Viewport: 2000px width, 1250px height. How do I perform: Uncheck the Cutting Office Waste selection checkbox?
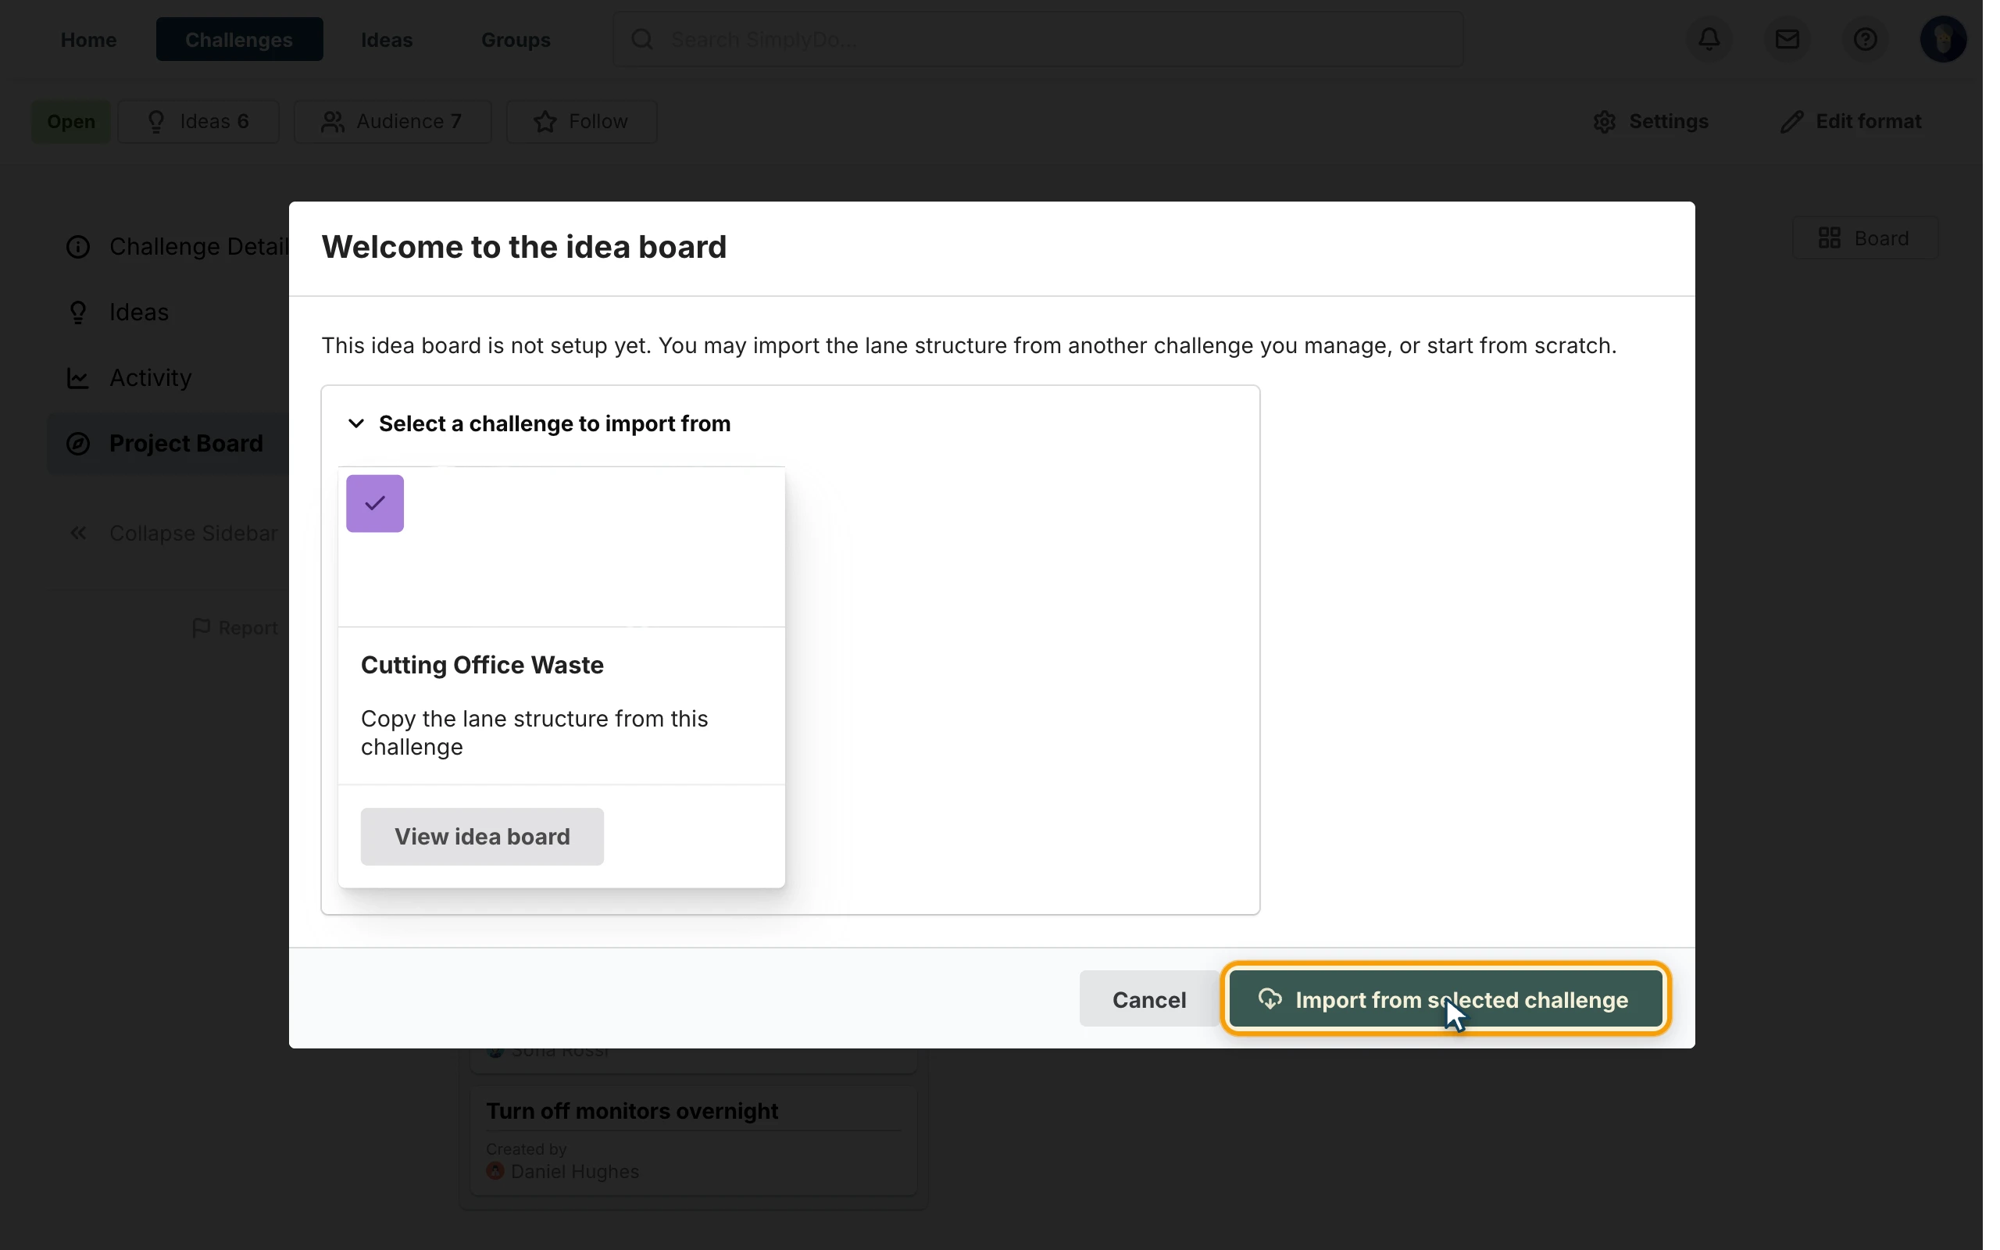(374, 502)
